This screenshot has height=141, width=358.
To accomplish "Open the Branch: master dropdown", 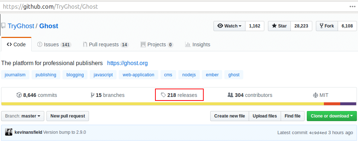I will (23, 116).
